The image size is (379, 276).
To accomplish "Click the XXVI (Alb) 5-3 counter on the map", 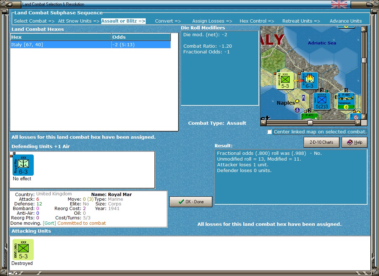I will click(x=285, y=81).
